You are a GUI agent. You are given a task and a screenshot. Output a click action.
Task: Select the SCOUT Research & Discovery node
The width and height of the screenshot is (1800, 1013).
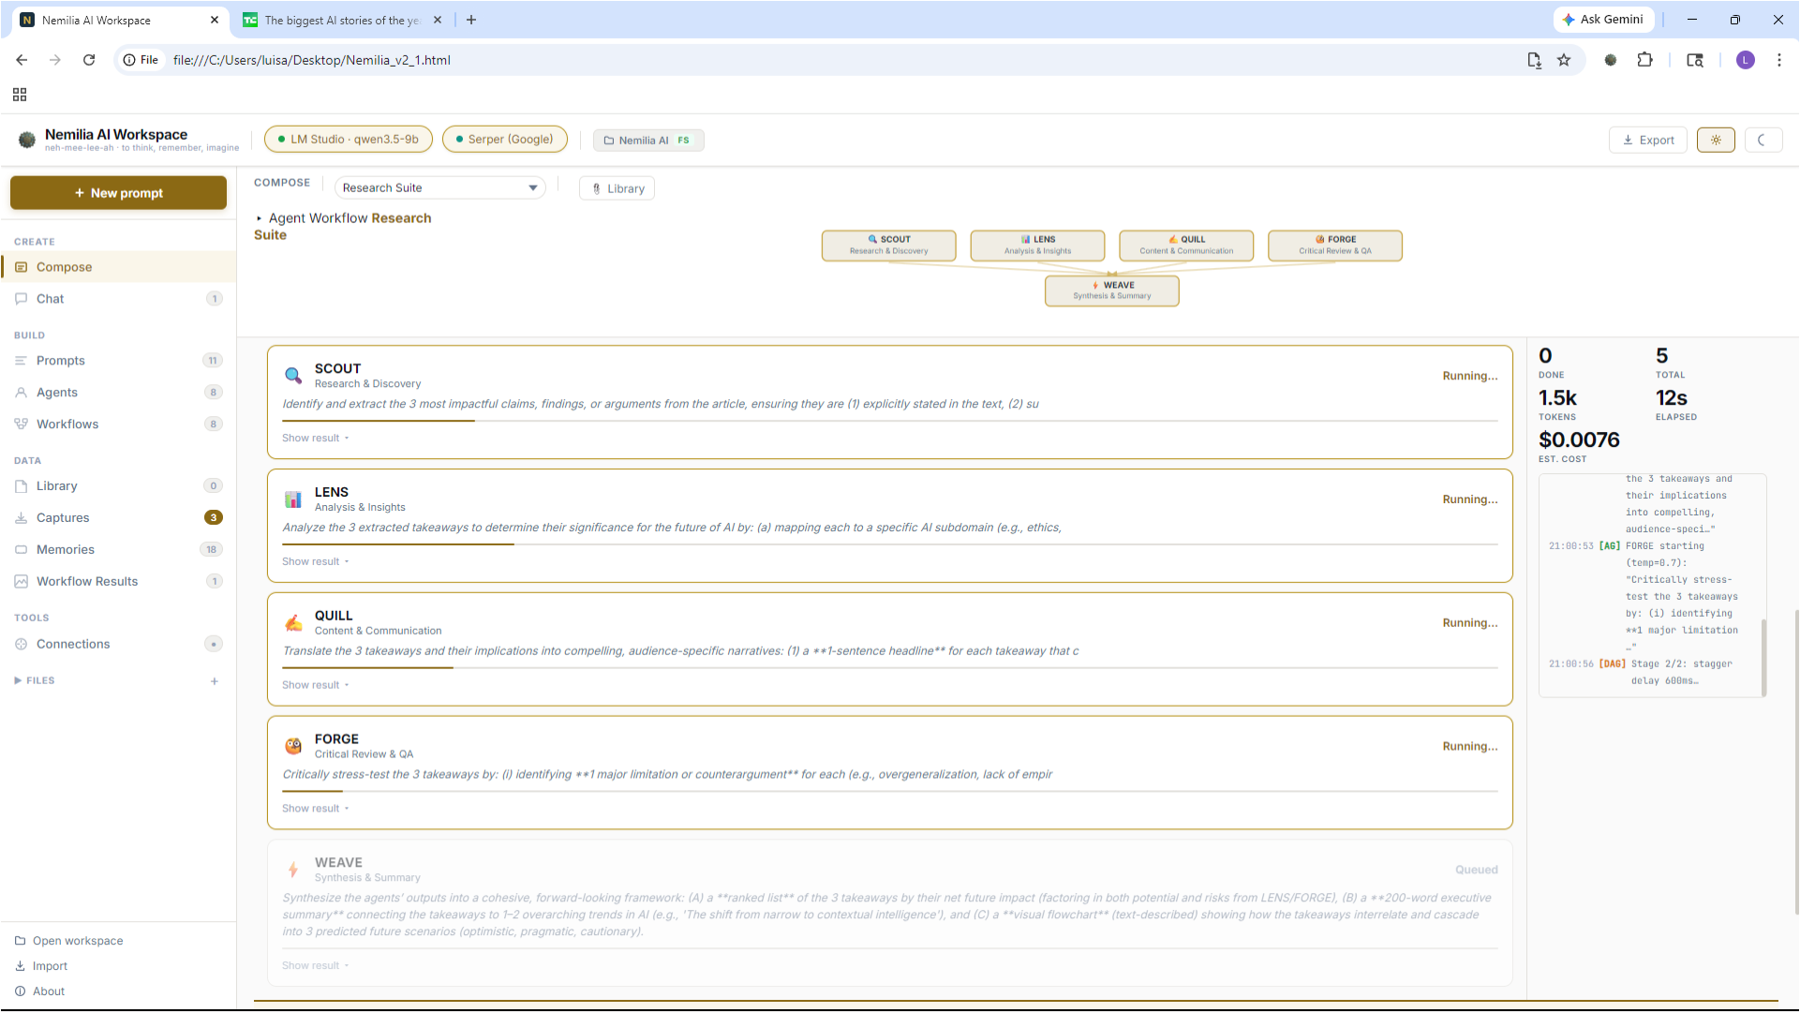point(888,246)
